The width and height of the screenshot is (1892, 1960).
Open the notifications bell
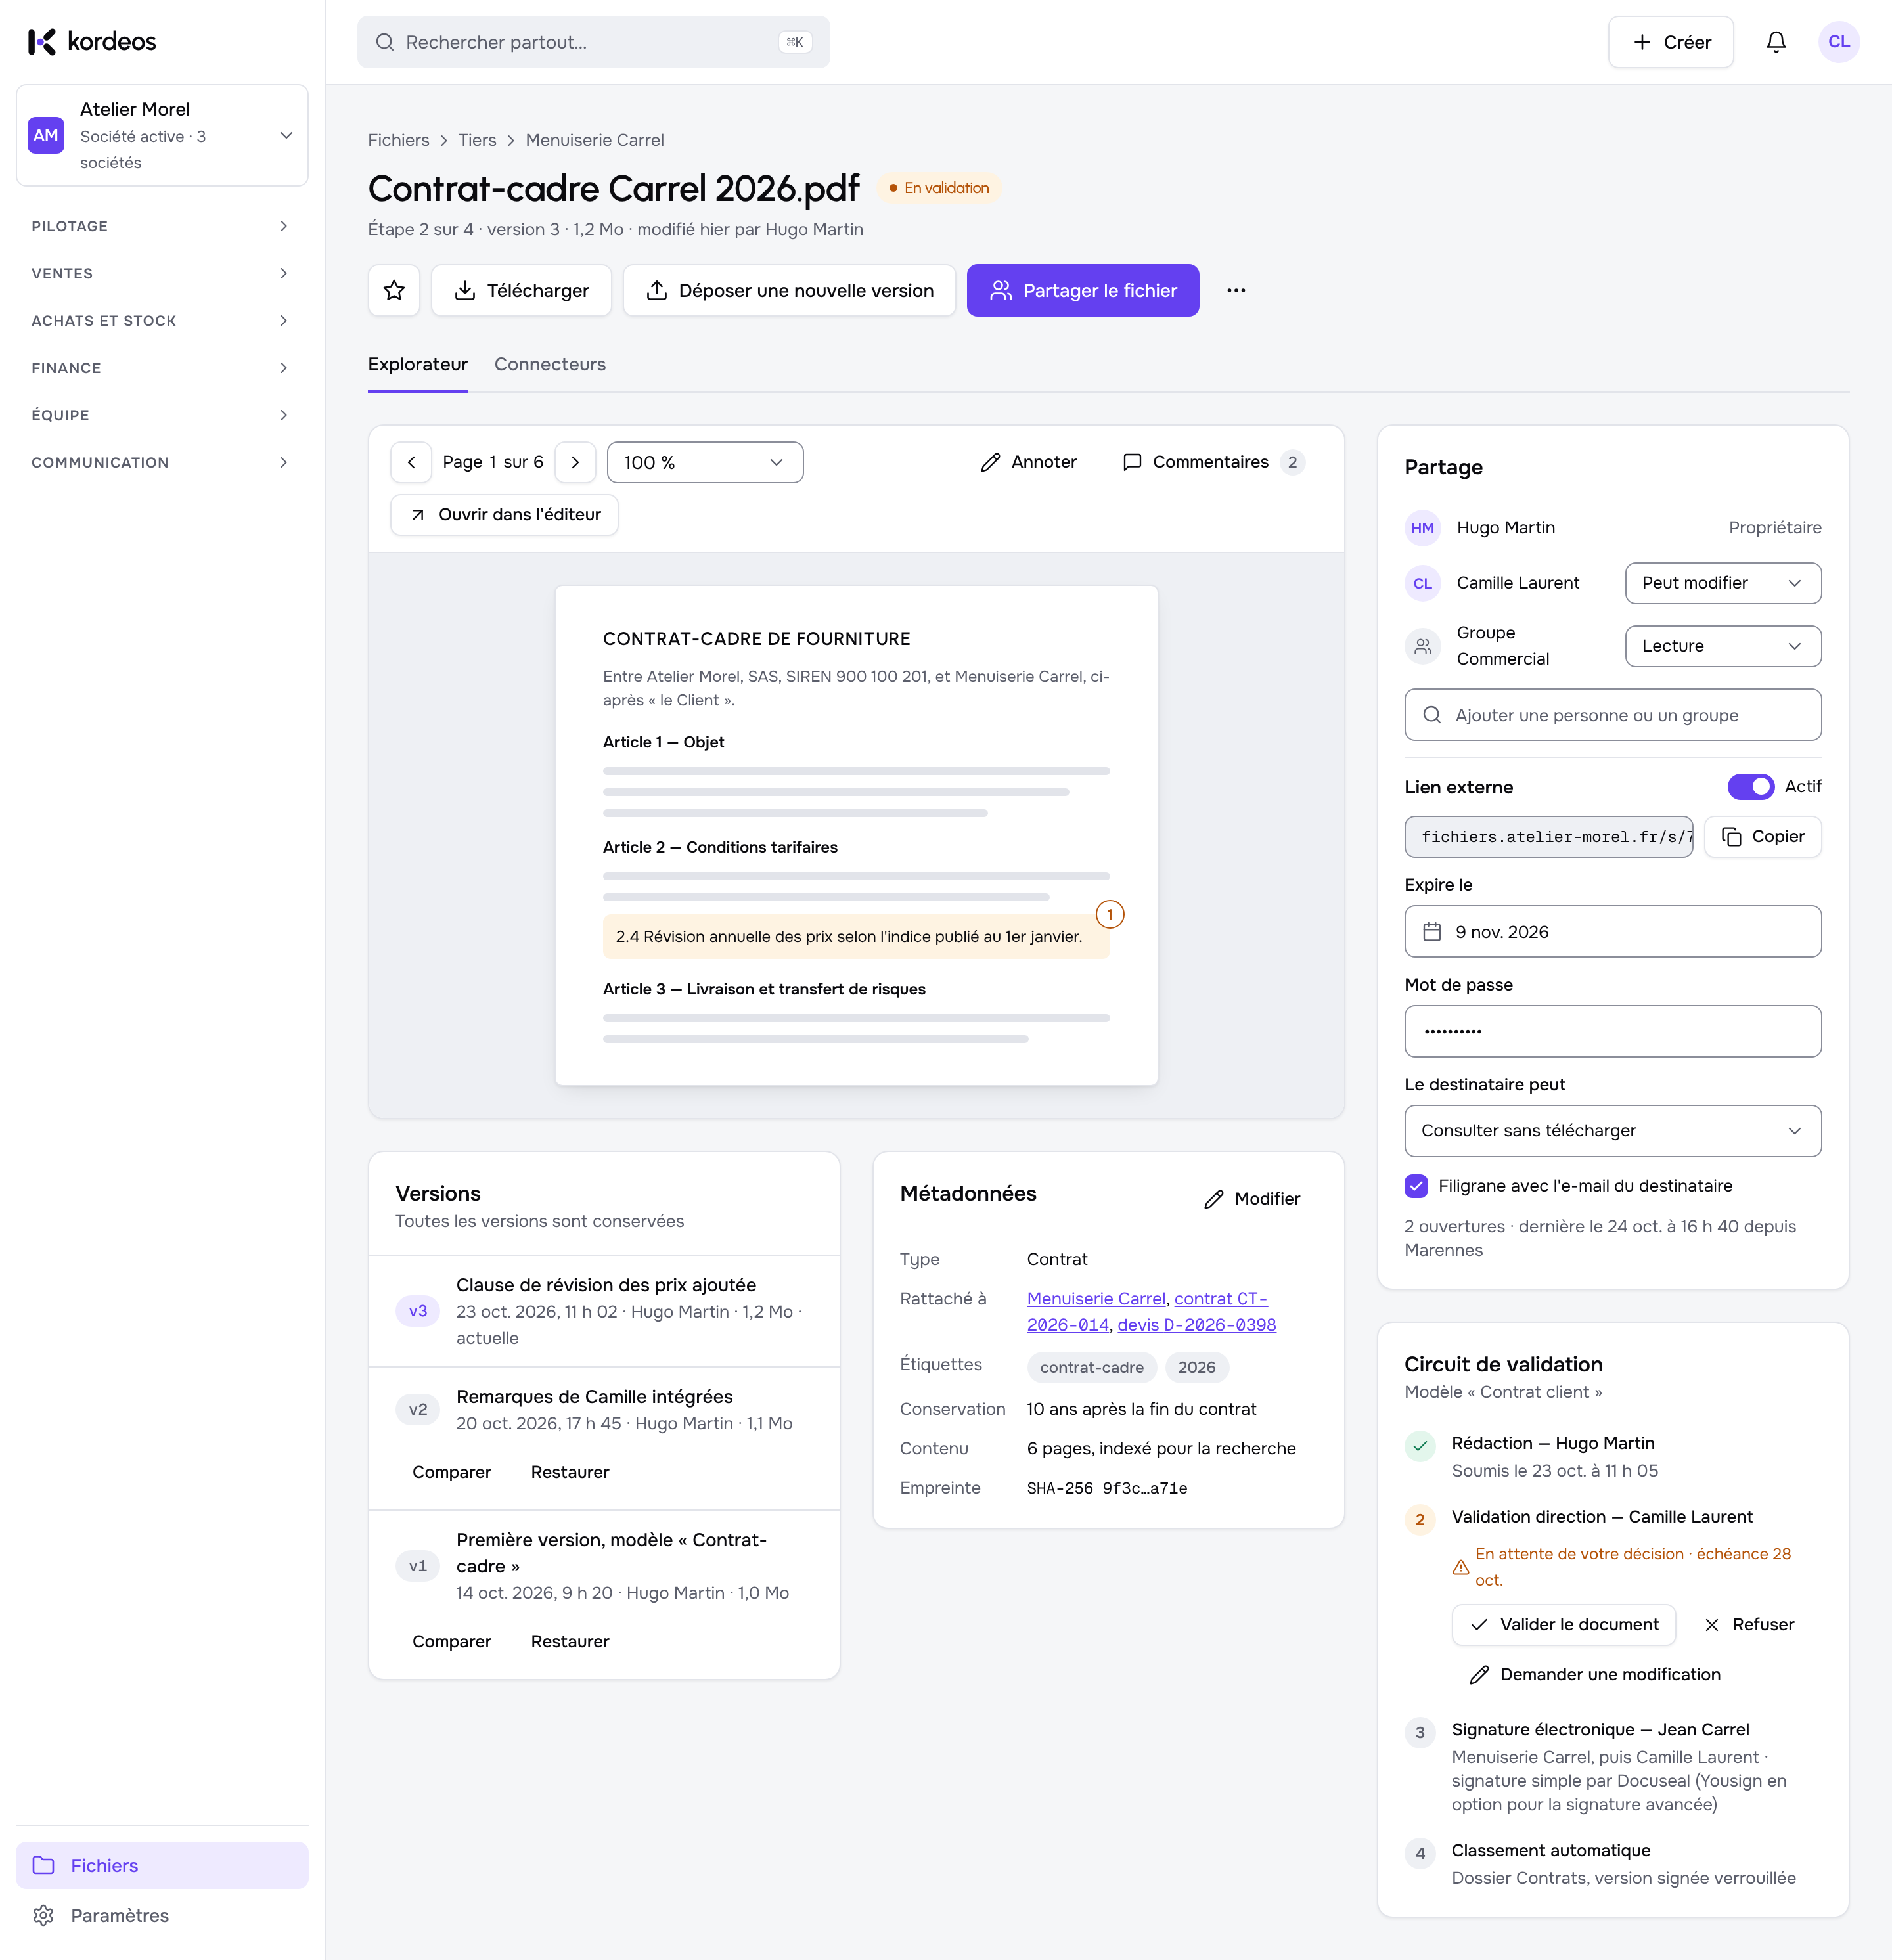1775,42
